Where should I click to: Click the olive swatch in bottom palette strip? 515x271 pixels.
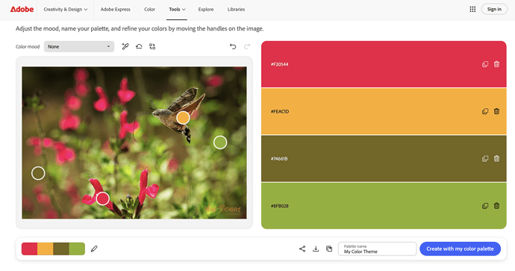click(61, 249)
